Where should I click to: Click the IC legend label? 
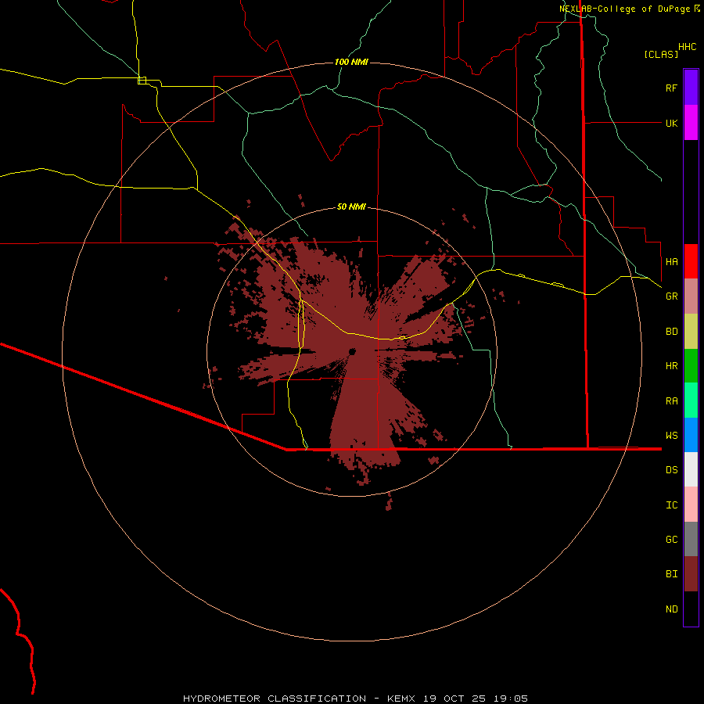[x=671, y=505]
